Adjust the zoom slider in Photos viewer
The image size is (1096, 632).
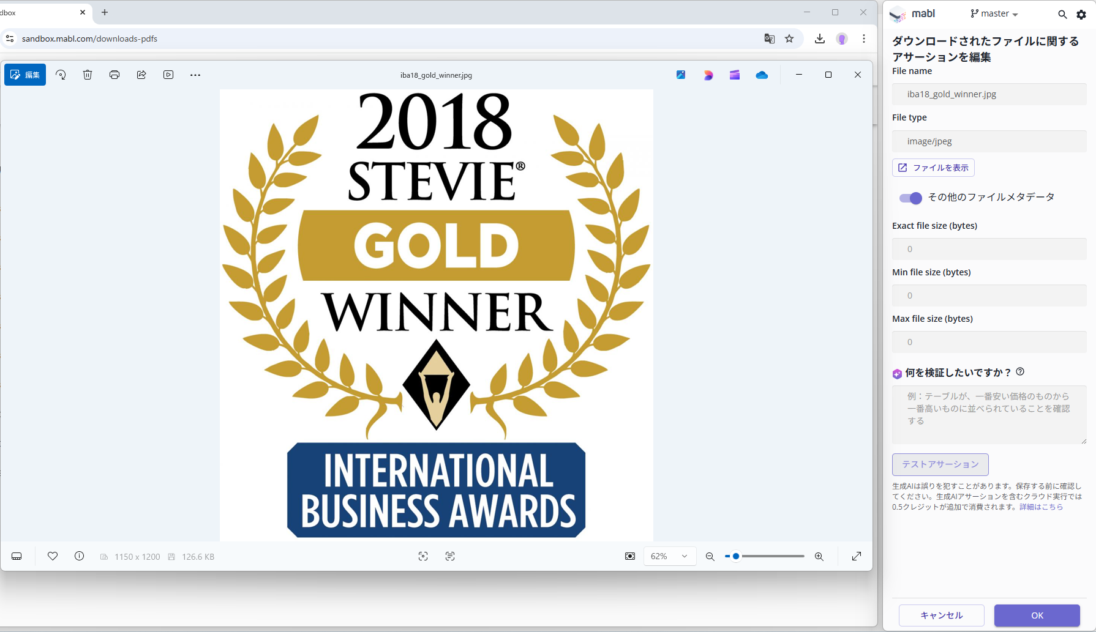click(765, 556)
